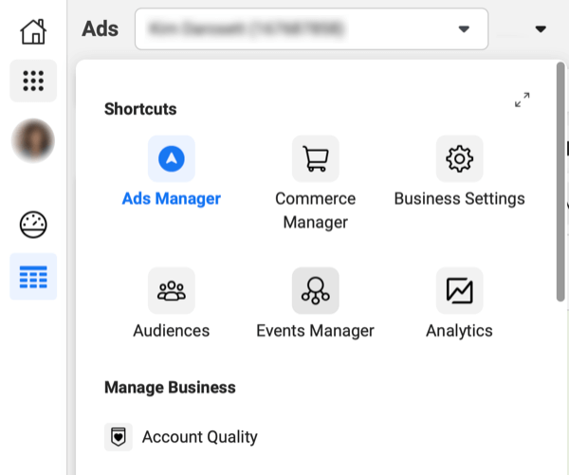Click the Commerce Manager label

tap(316, 210)
